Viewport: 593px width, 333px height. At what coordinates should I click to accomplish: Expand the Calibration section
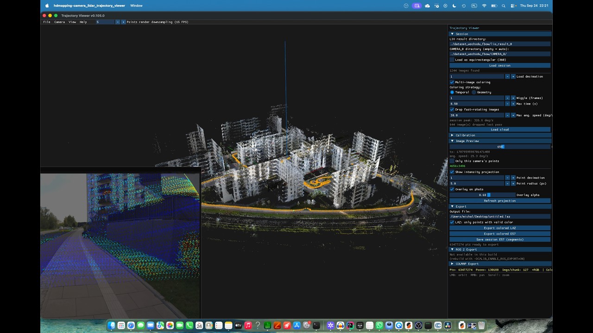(500, 135)
